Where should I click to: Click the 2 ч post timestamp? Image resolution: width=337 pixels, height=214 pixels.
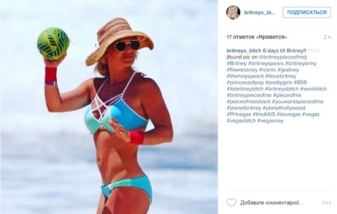tap(327, 37)
